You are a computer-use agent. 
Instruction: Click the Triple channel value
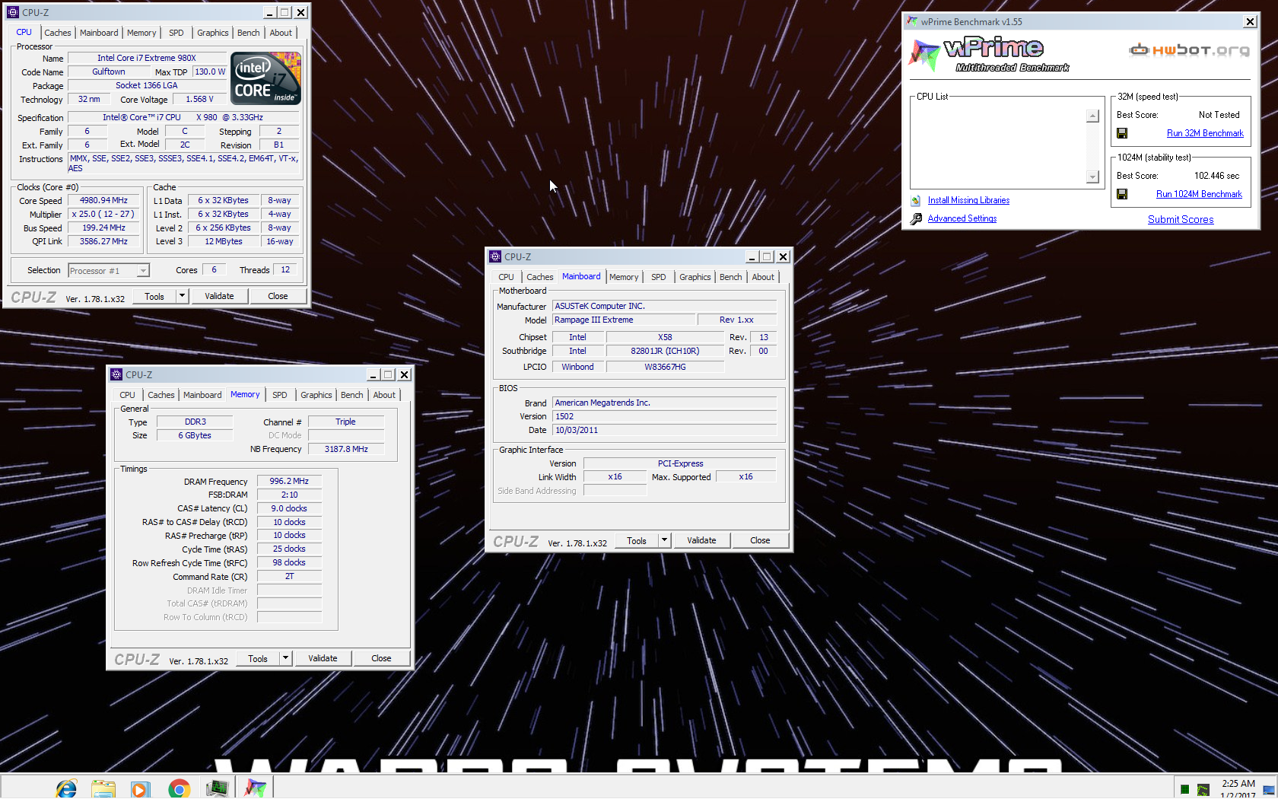[x=346, y=422]
